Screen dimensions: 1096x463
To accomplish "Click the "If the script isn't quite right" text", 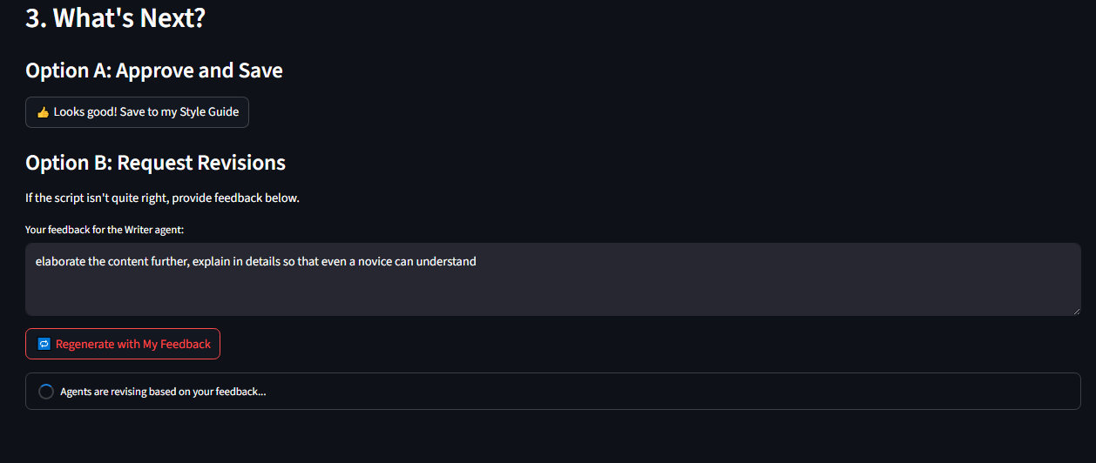I will pyautogui.click(x=96, y=198).
